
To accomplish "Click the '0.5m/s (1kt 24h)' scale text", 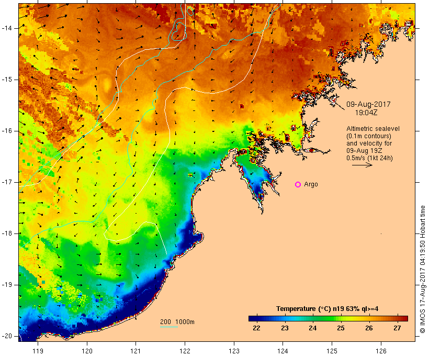I will (369, 158).
